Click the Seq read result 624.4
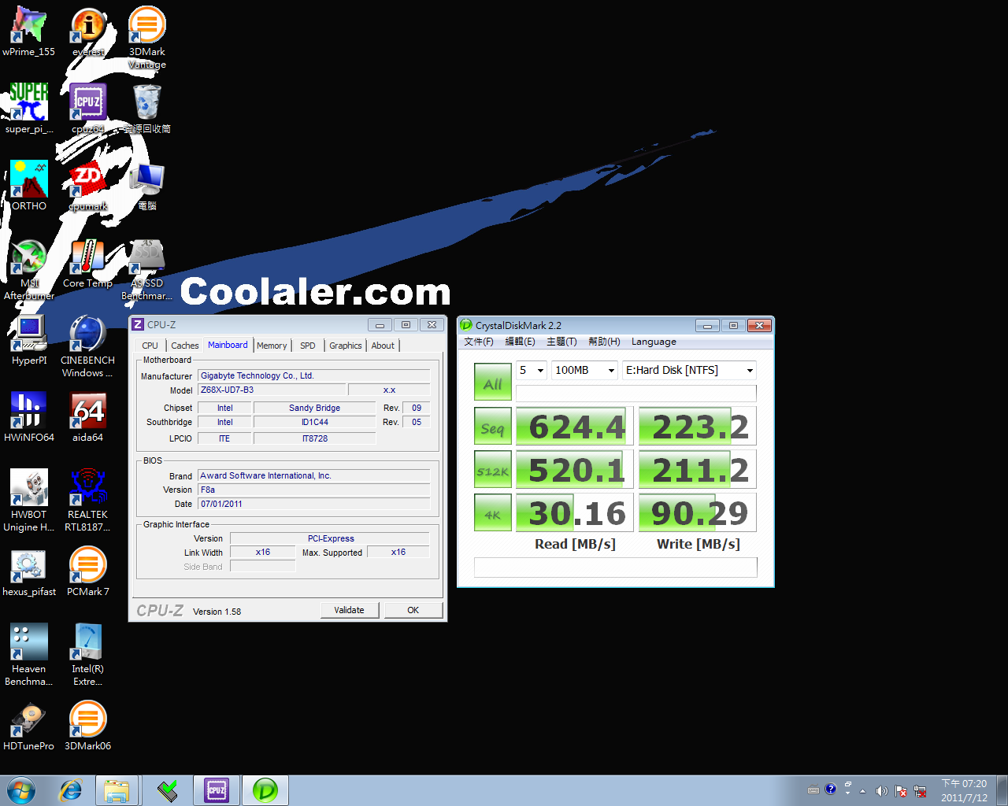 pyautogui.click(x=575, y=427)
